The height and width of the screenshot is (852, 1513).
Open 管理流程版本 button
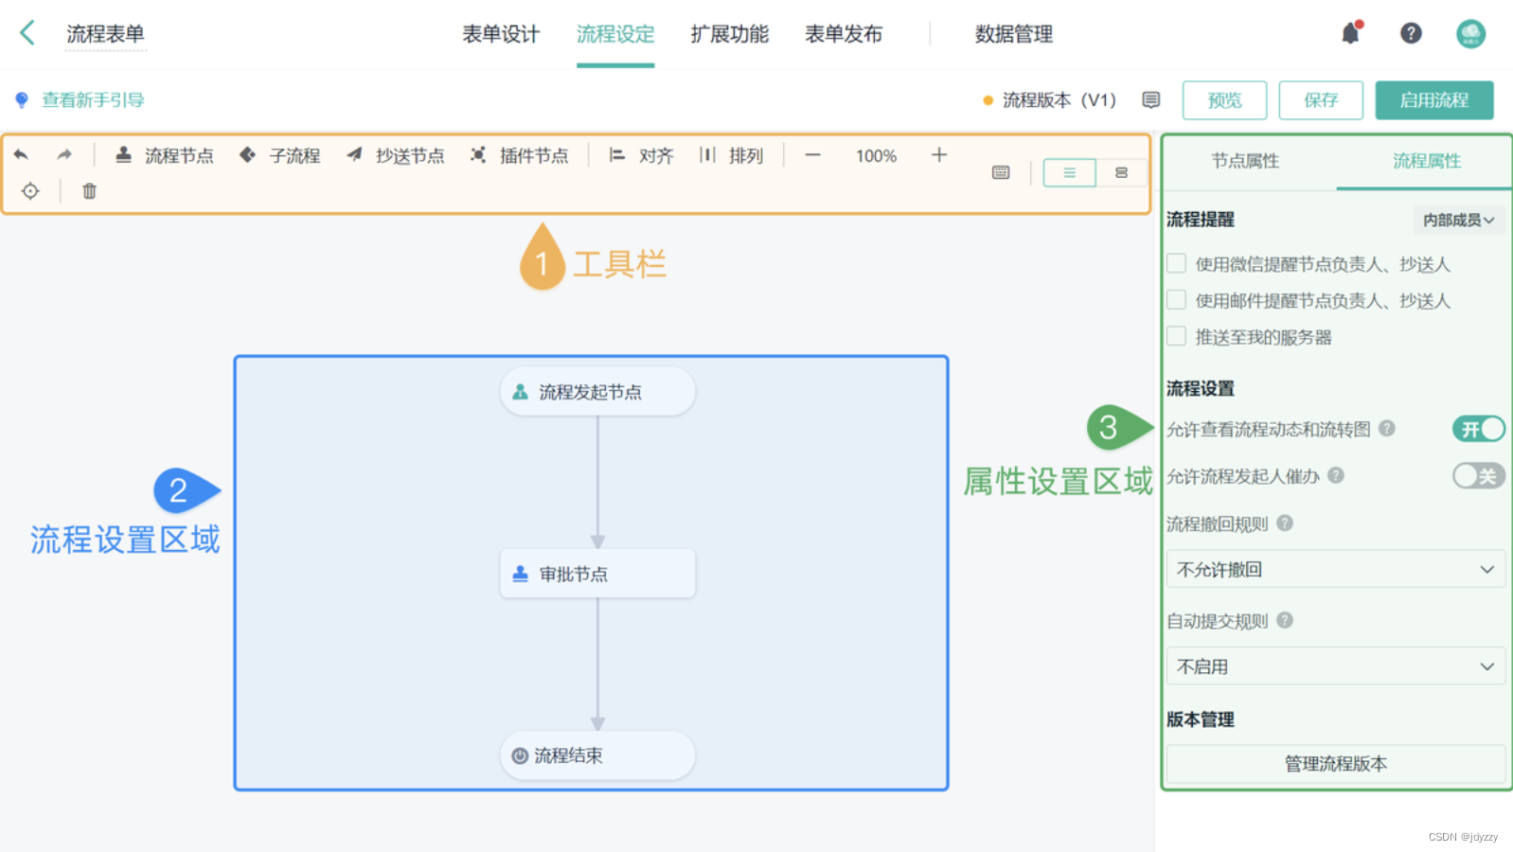click(x=1336, y=764)
